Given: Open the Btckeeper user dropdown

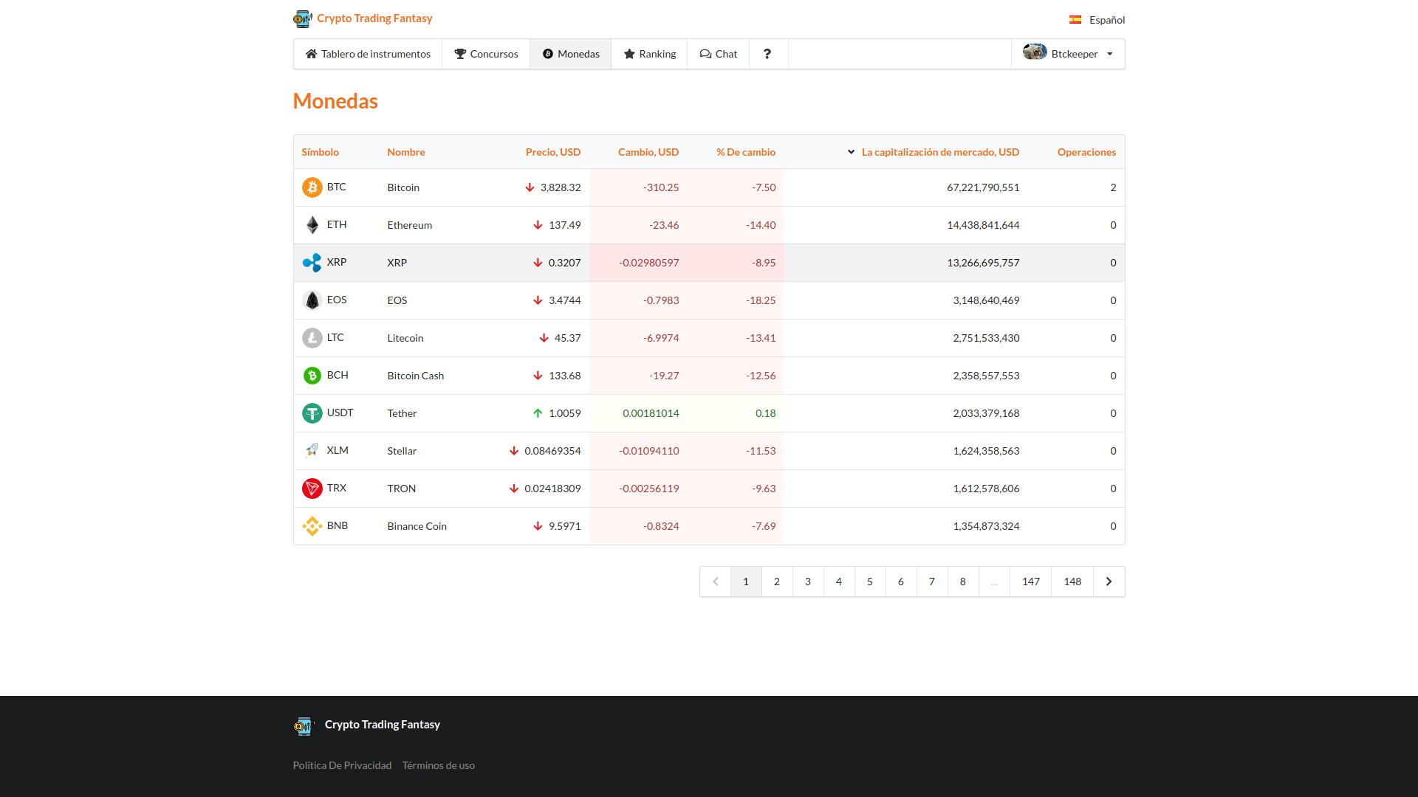Looking at the screenshot, I should 1068,54.
